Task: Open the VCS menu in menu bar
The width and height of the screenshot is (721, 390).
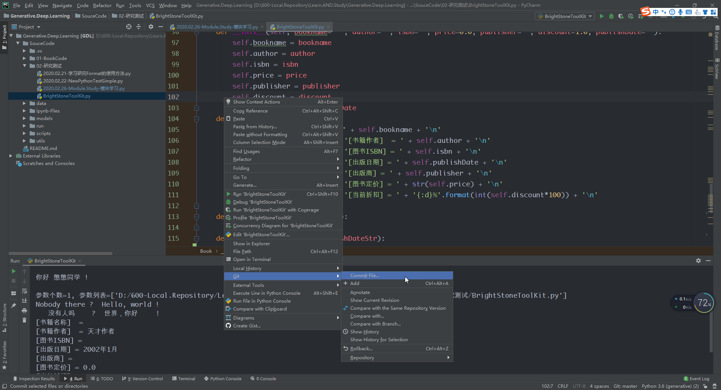Action: 150,5
